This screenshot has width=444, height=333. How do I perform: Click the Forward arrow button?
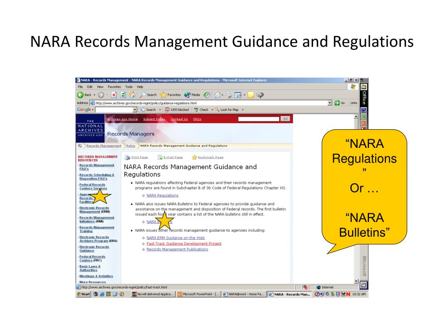[101, 95]
